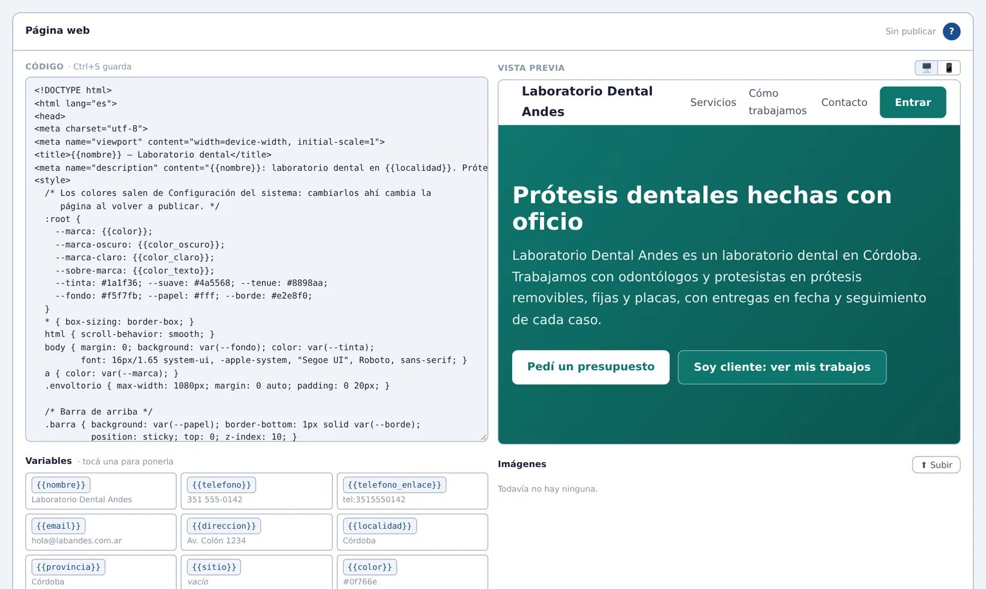986x589 pixels.
Task: Click the value Av. Colón 1234
Action: pyautogui.click(x=216, y=541)
